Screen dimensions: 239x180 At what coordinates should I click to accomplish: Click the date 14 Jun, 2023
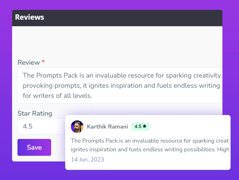(87, 159)
